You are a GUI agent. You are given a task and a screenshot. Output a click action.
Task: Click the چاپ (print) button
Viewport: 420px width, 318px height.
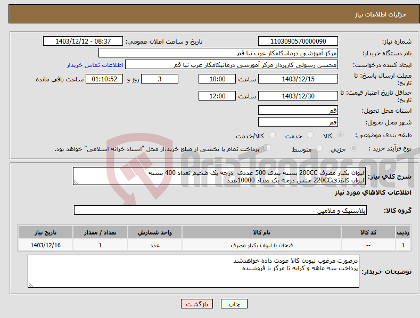click(x=234, y=304)
